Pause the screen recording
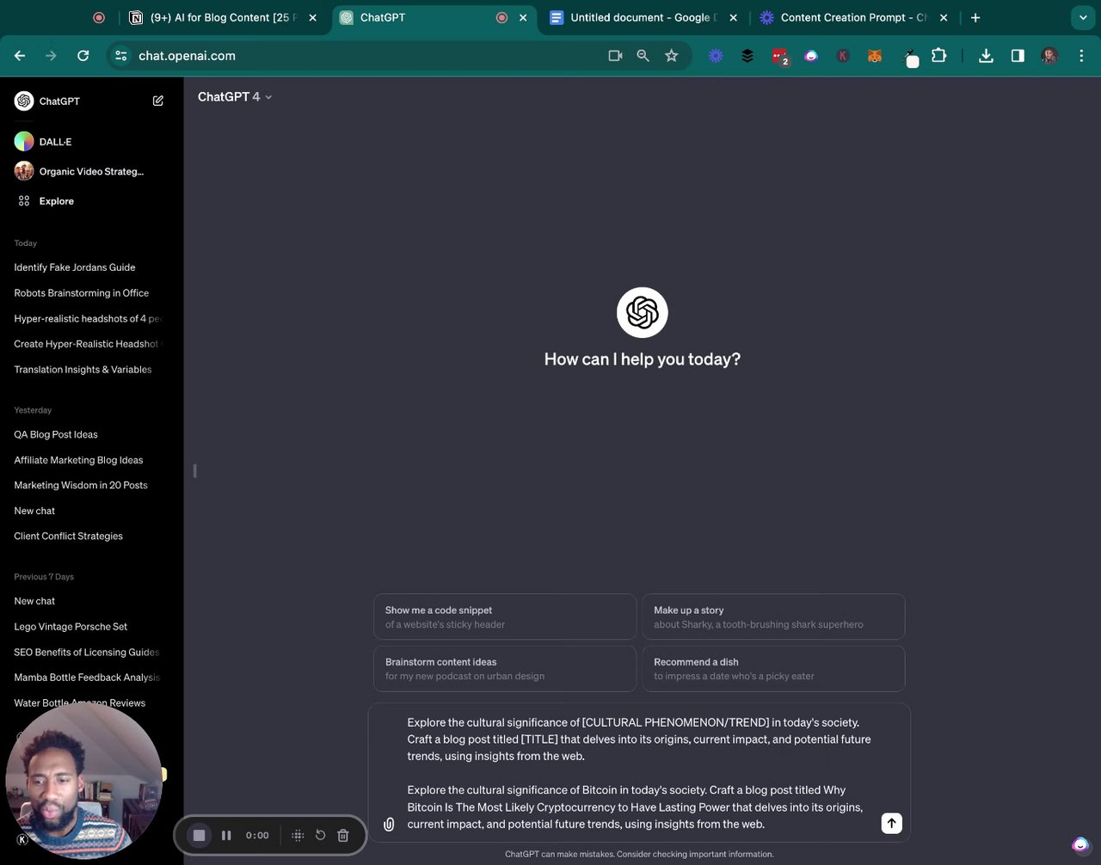 click(x=226, y=835)
